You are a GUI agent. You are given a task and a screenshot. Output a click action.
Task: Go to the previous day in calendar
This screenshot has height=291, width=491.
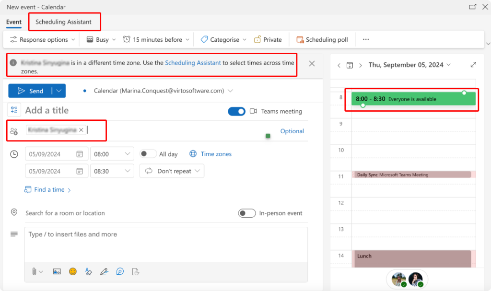click(x=339, y=65)
